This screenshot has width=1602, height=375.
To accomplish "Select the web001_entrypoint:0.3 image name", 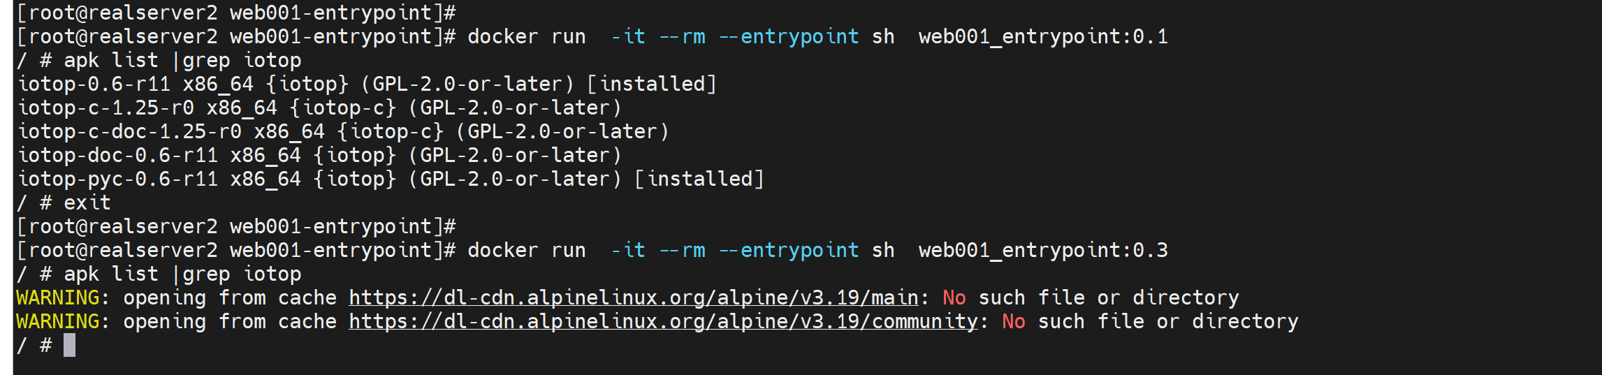I will pos(1042,251).
